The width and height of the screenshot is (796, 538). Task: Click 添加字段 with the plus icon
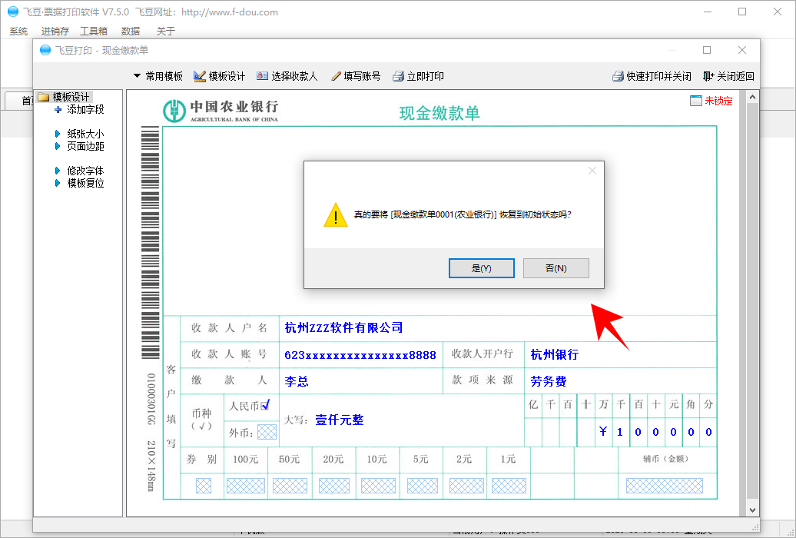(x=79, y=109)
